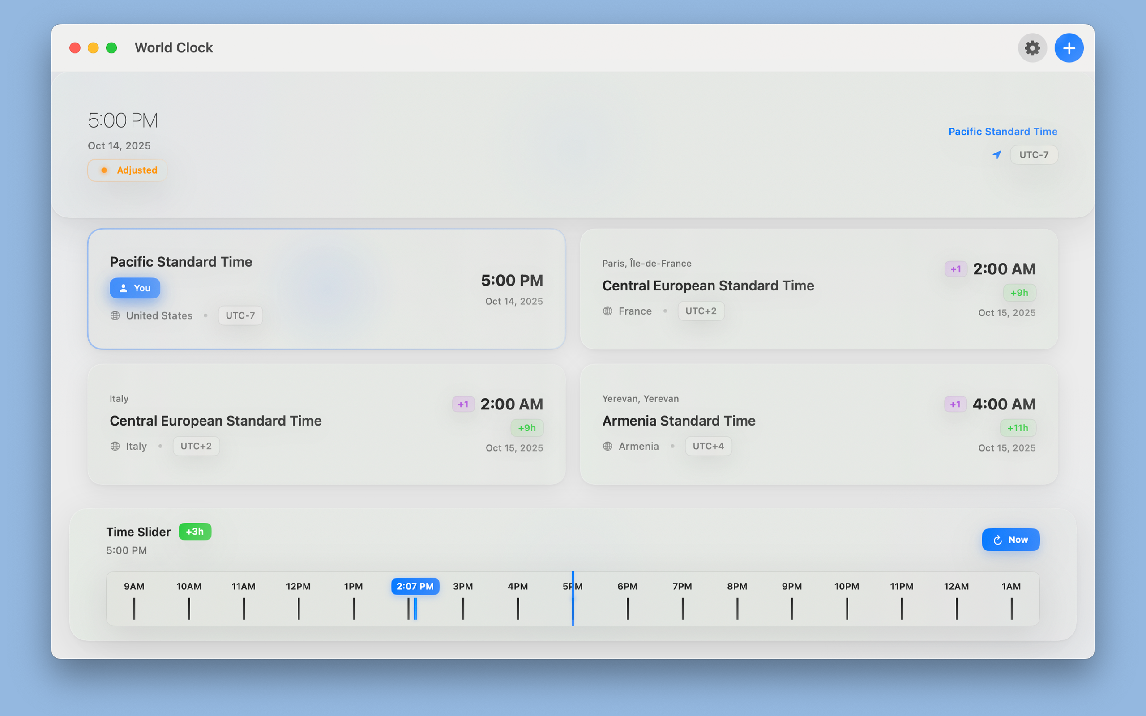Select the Armenia Standard Time card title
The image size is (1146, 716).
pos(679,421)
